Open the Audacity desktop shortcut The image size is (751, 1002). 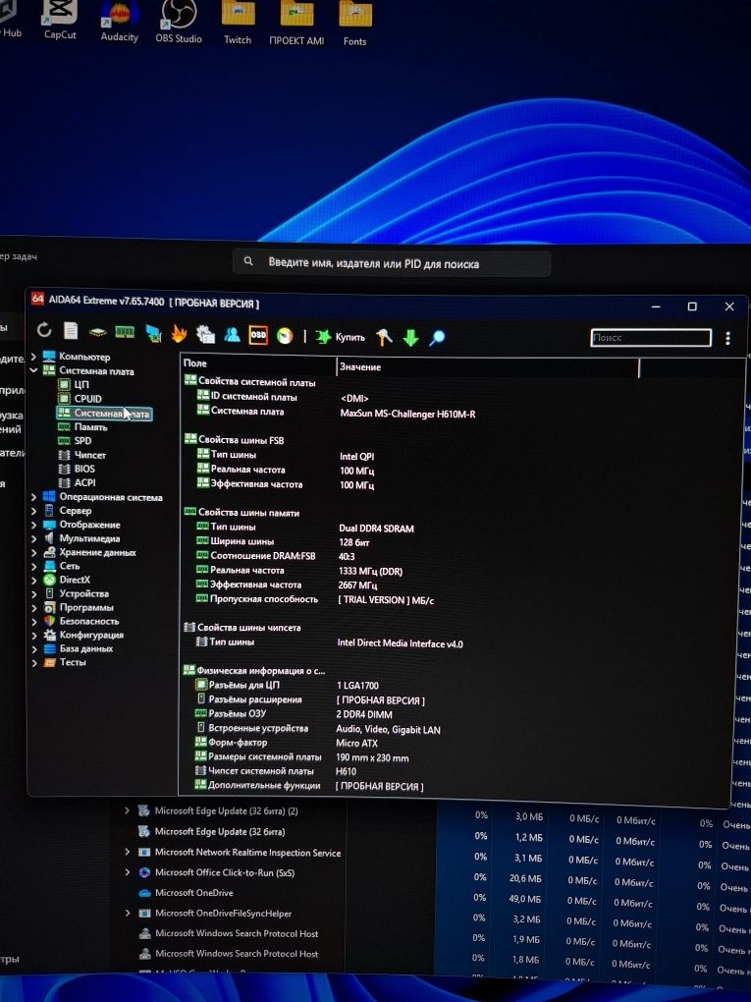point(120,22)
